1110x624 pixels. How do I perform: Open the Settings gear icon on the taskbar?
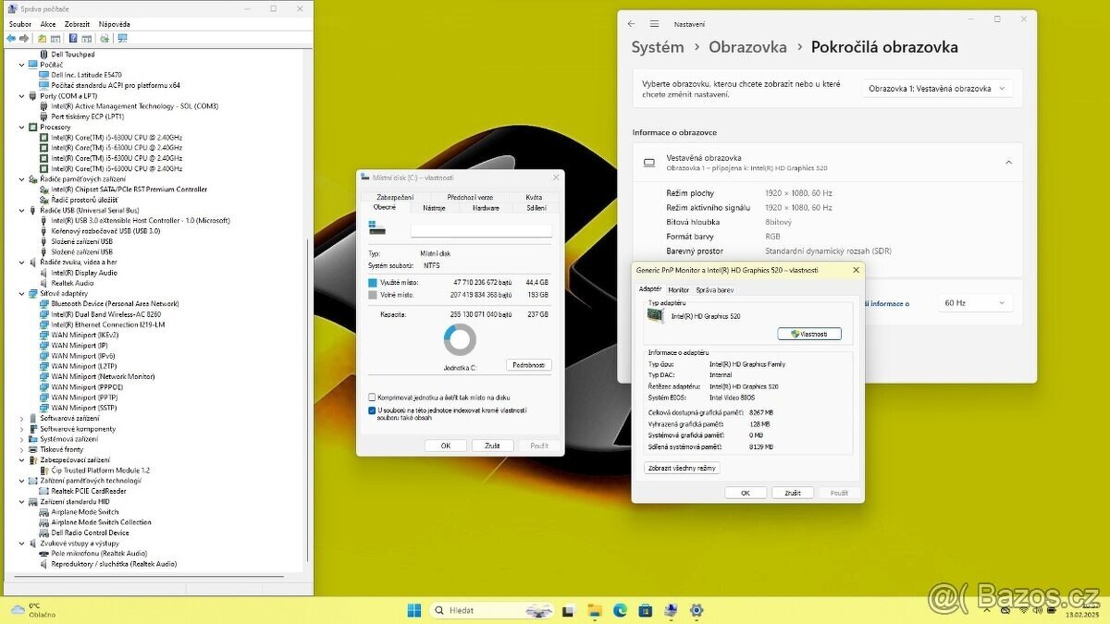point(697,610)
